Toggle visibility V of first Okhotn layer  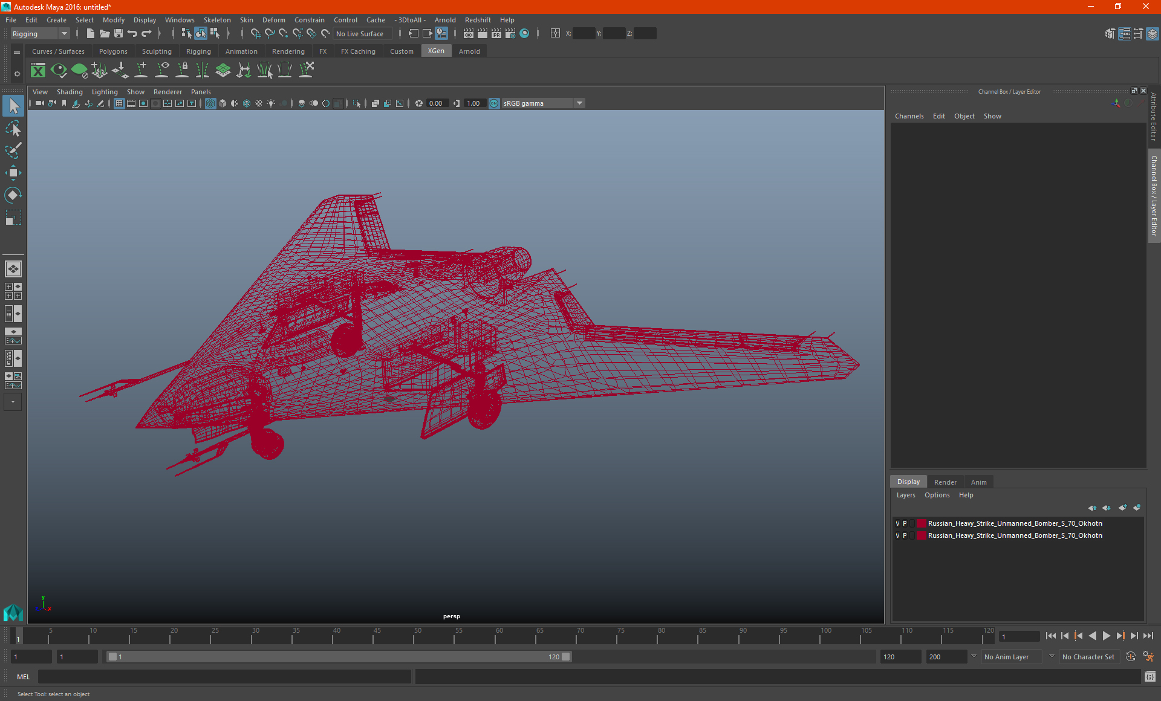(x=897, y=524)
